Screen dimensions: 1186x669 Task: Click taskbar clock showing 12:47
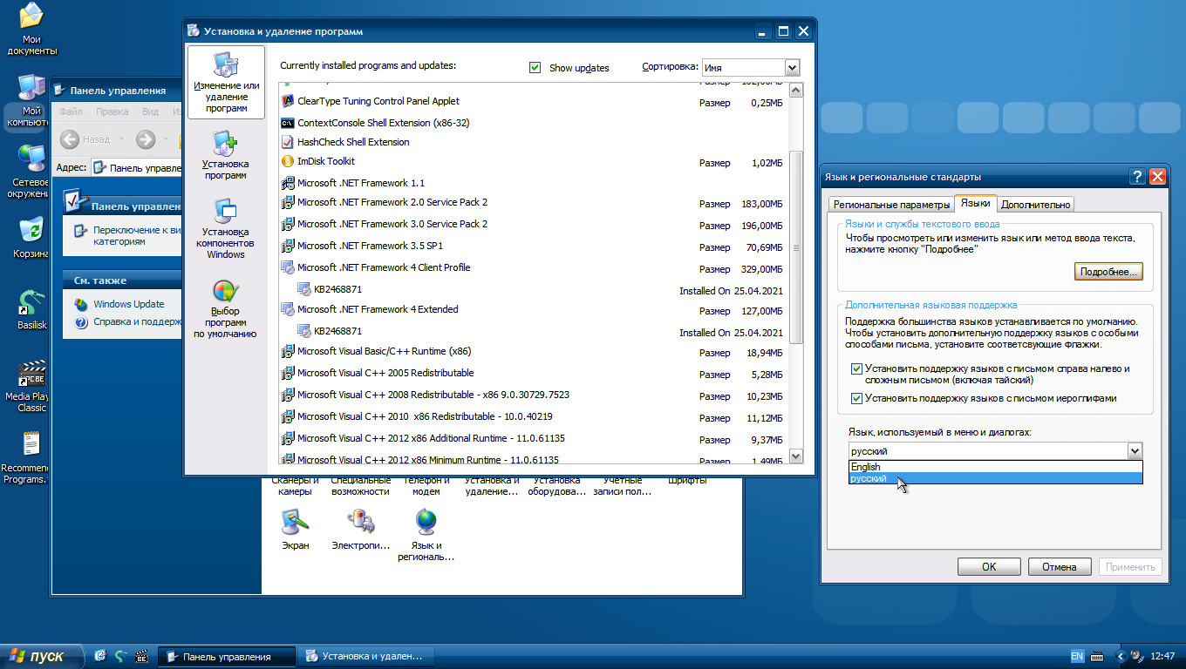1162,656
